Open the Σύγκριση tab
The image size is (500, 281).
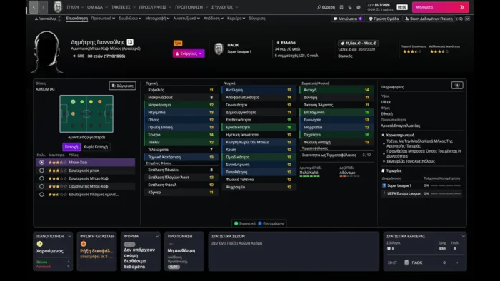pyautogui.click(x=257, y=19)
